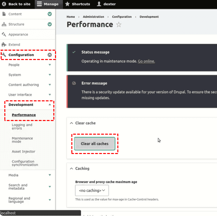Collapse the Caching section

click(x=71, y=168)
